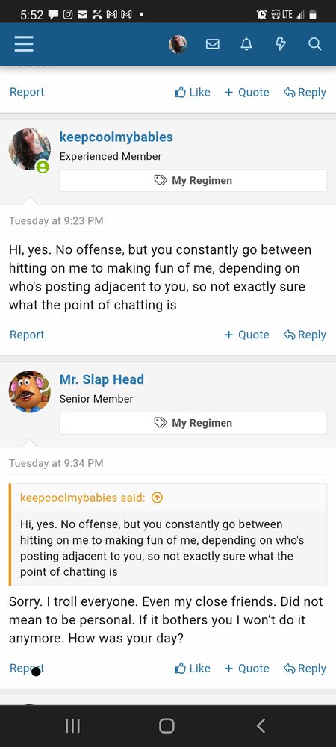Image resolution: width=336 pixels, height=747 pixels.
Task: Report keepcoolmybabies' post
Action: tap(27, 335)
